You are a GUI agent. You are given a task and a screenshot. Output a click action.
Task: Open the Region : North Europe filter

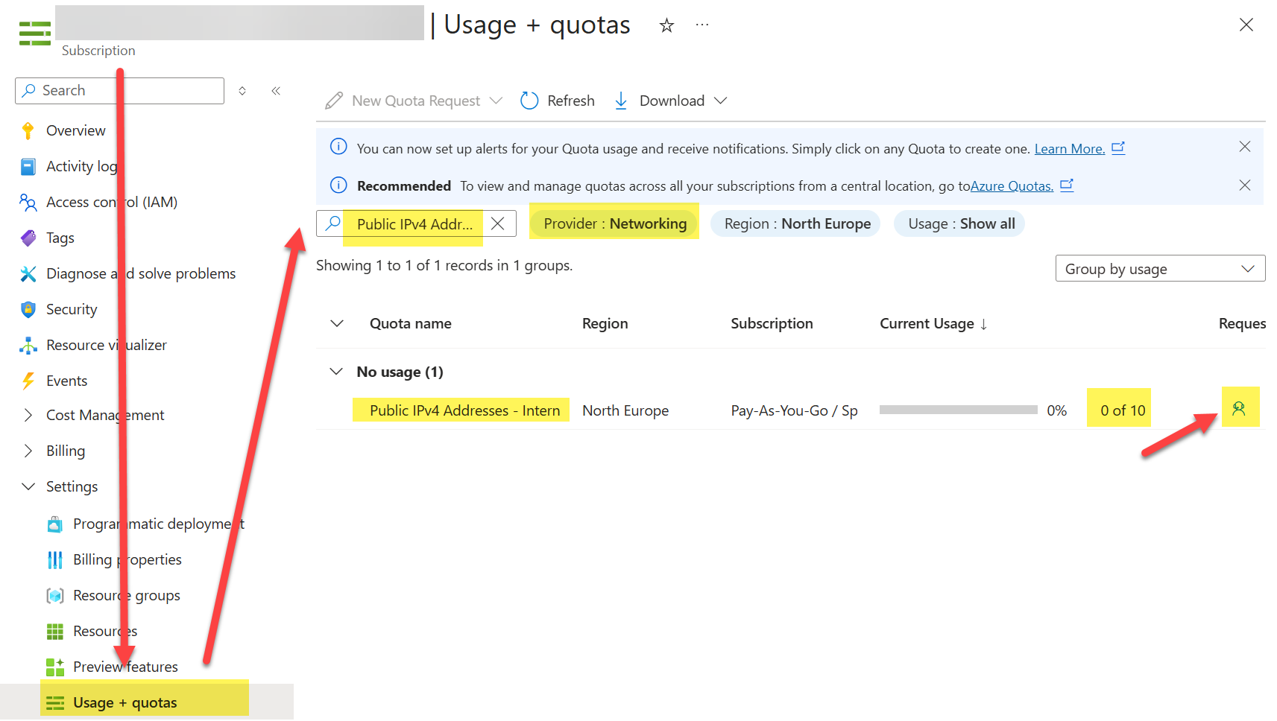pyautogui.click(x=795, y=224)
